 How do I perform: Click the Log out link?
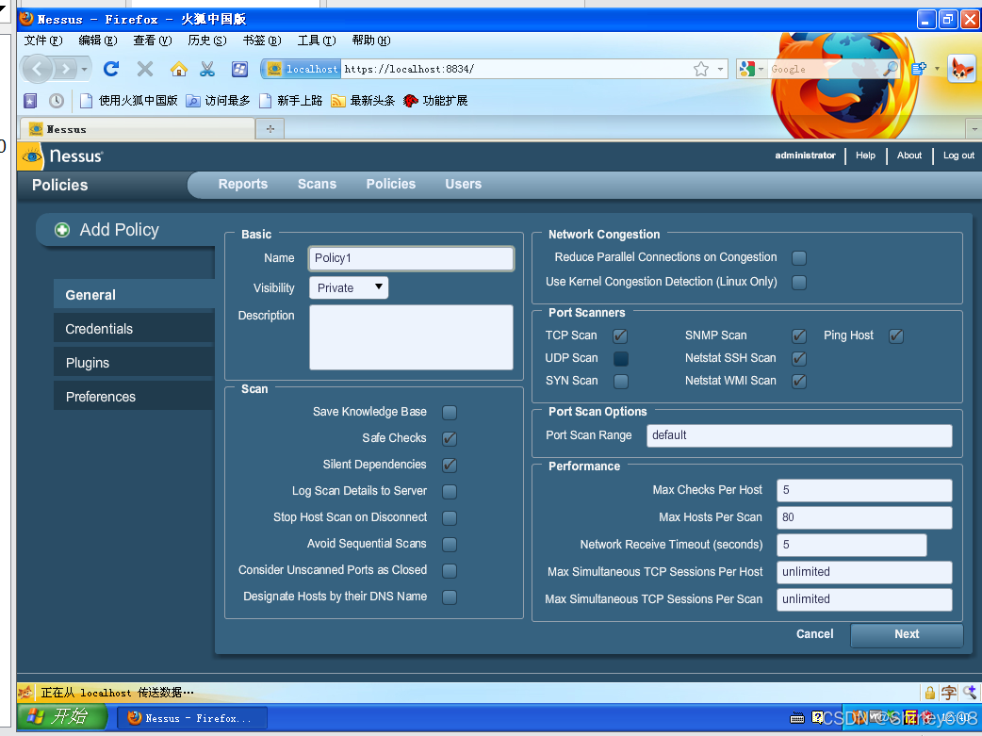tap(958, 155)
